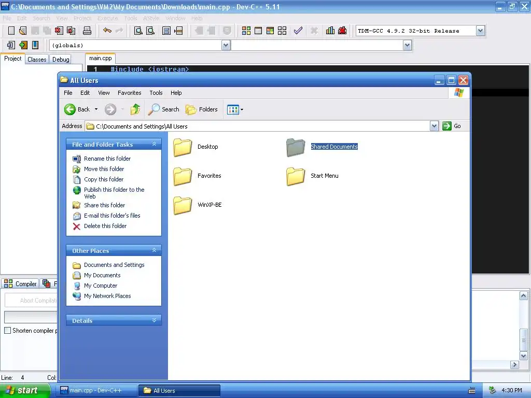Click the Toggle Bookmark green plus icon
Image resolution: width=531 pixels, height=398 pixels.
(23, 45)
